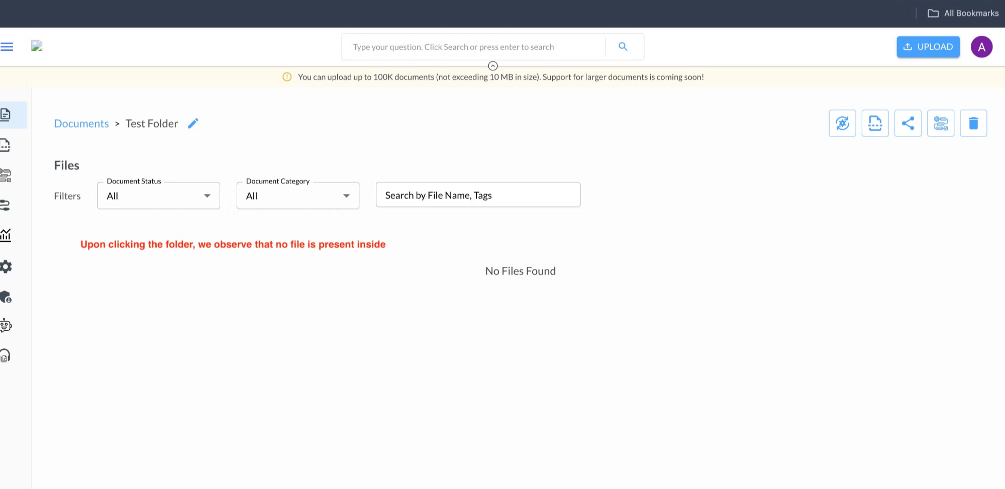Viewport: 1005px width, 489px height.
Task: Click the 'No Files Found' message
Action: point(521,271)
